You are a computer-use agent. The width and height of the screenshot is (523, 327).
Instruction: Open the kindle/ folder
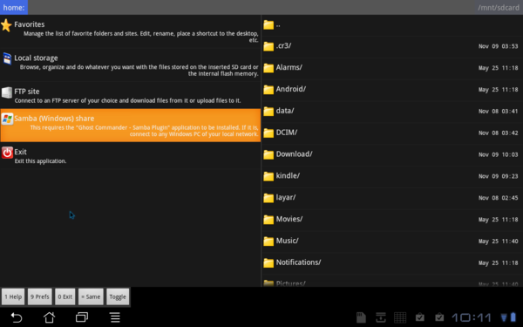[x=392, y=176]
